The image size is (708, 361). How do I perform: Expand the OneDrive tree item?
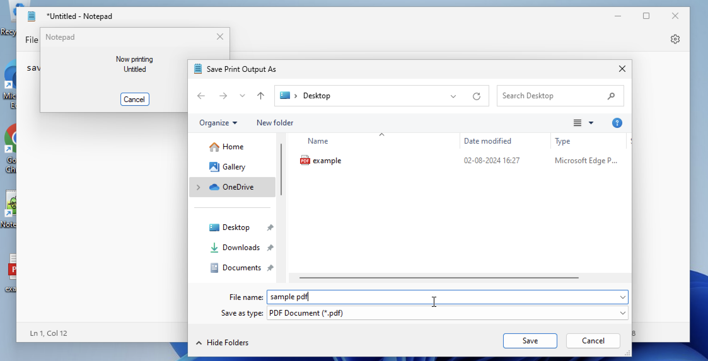click(x=198, y=187)
